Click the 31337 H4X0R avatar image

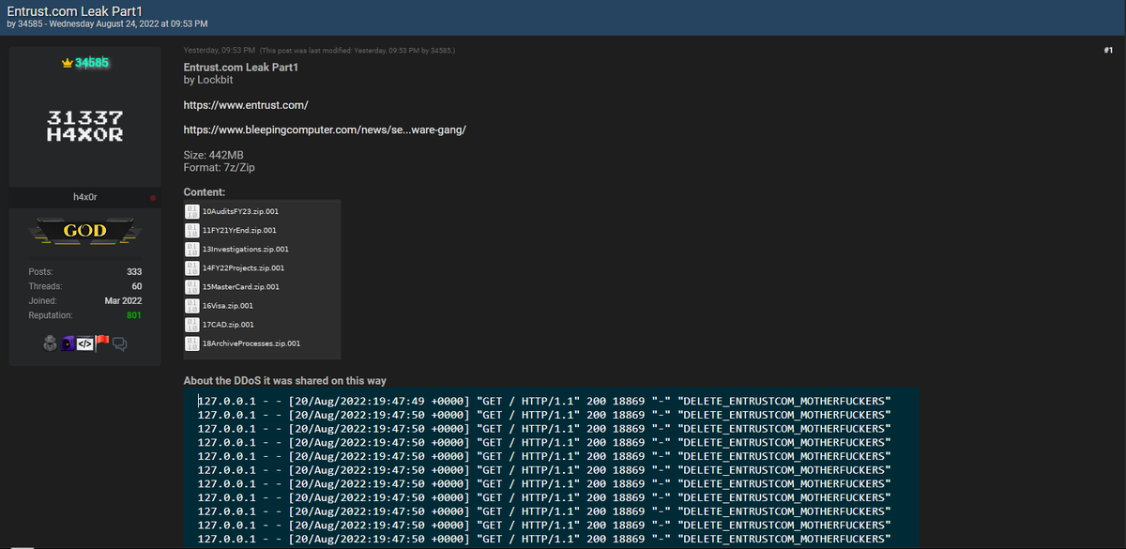pyautogui.click(x=84, y=126)
